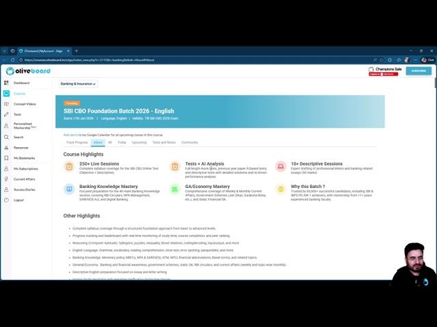Image resolution: width=437 pixels, height=327 pixels.
Task: Click the Concept Videos icon in sidebar
Action: [x=6, y=104]
